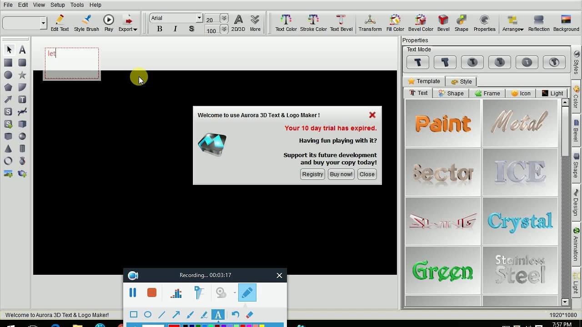Toggle Bold formatting
Viewport: 582px width, 327px height.
click(x=160, y=29)
